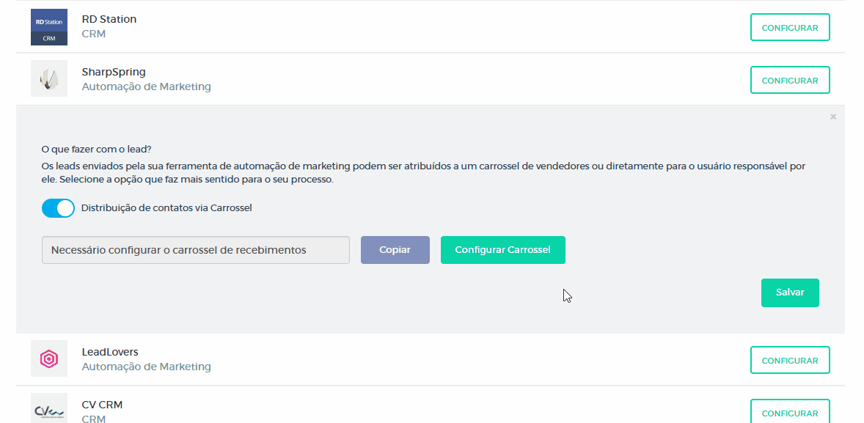
Task: Open Configurar Carrossel
Action: 502,250
